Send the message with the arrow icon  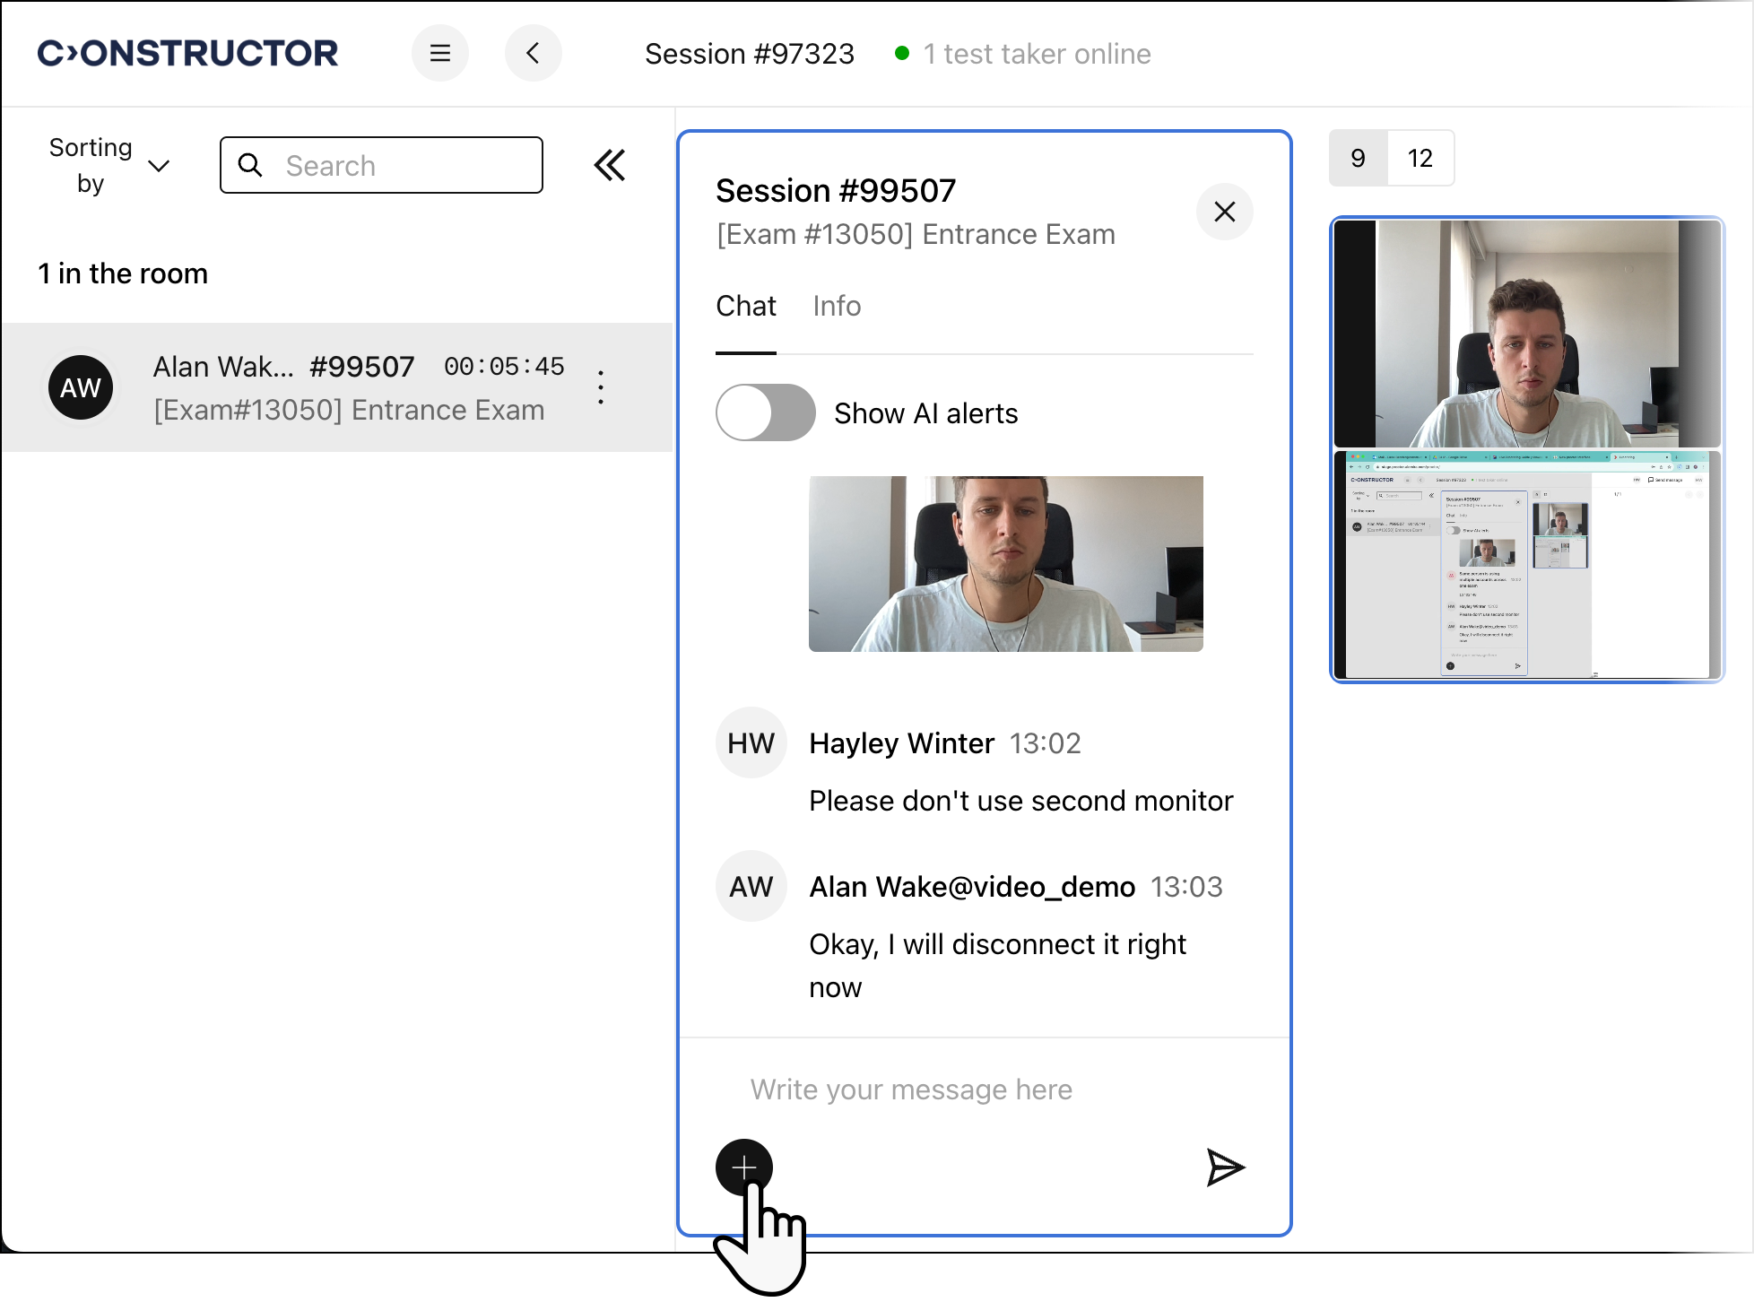[x=1225, y=1167]
